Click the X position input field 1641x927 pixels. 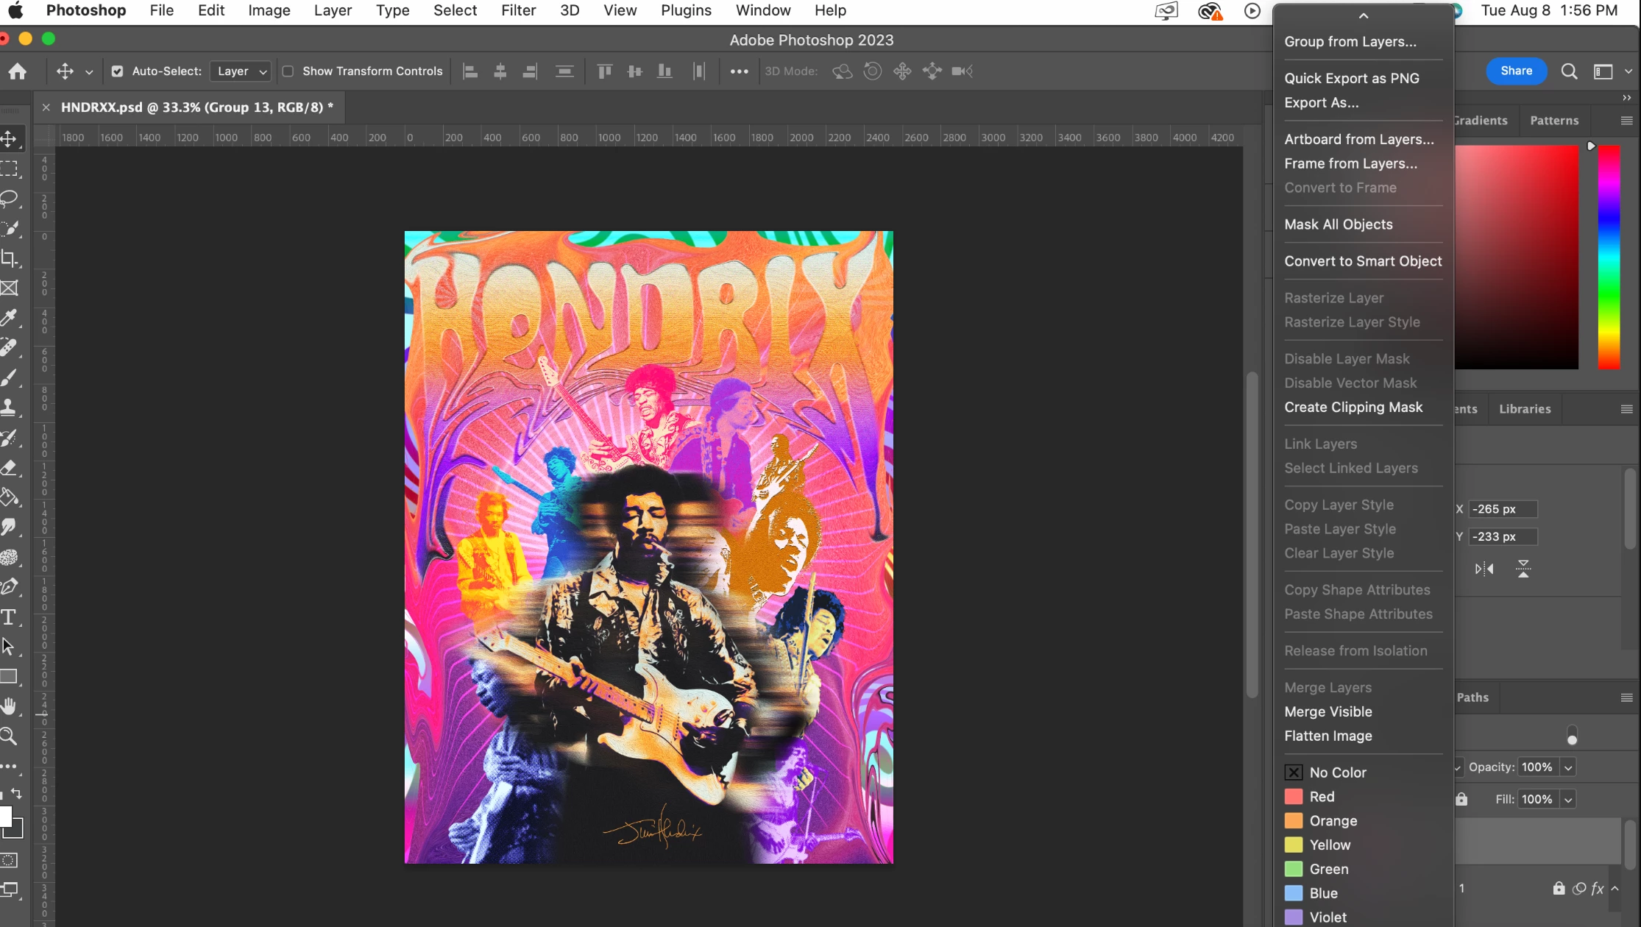pos(1502,509)
